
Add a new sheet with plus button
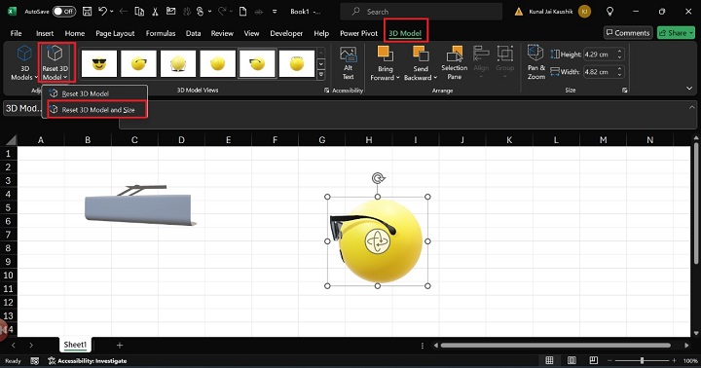pos(120,346)
